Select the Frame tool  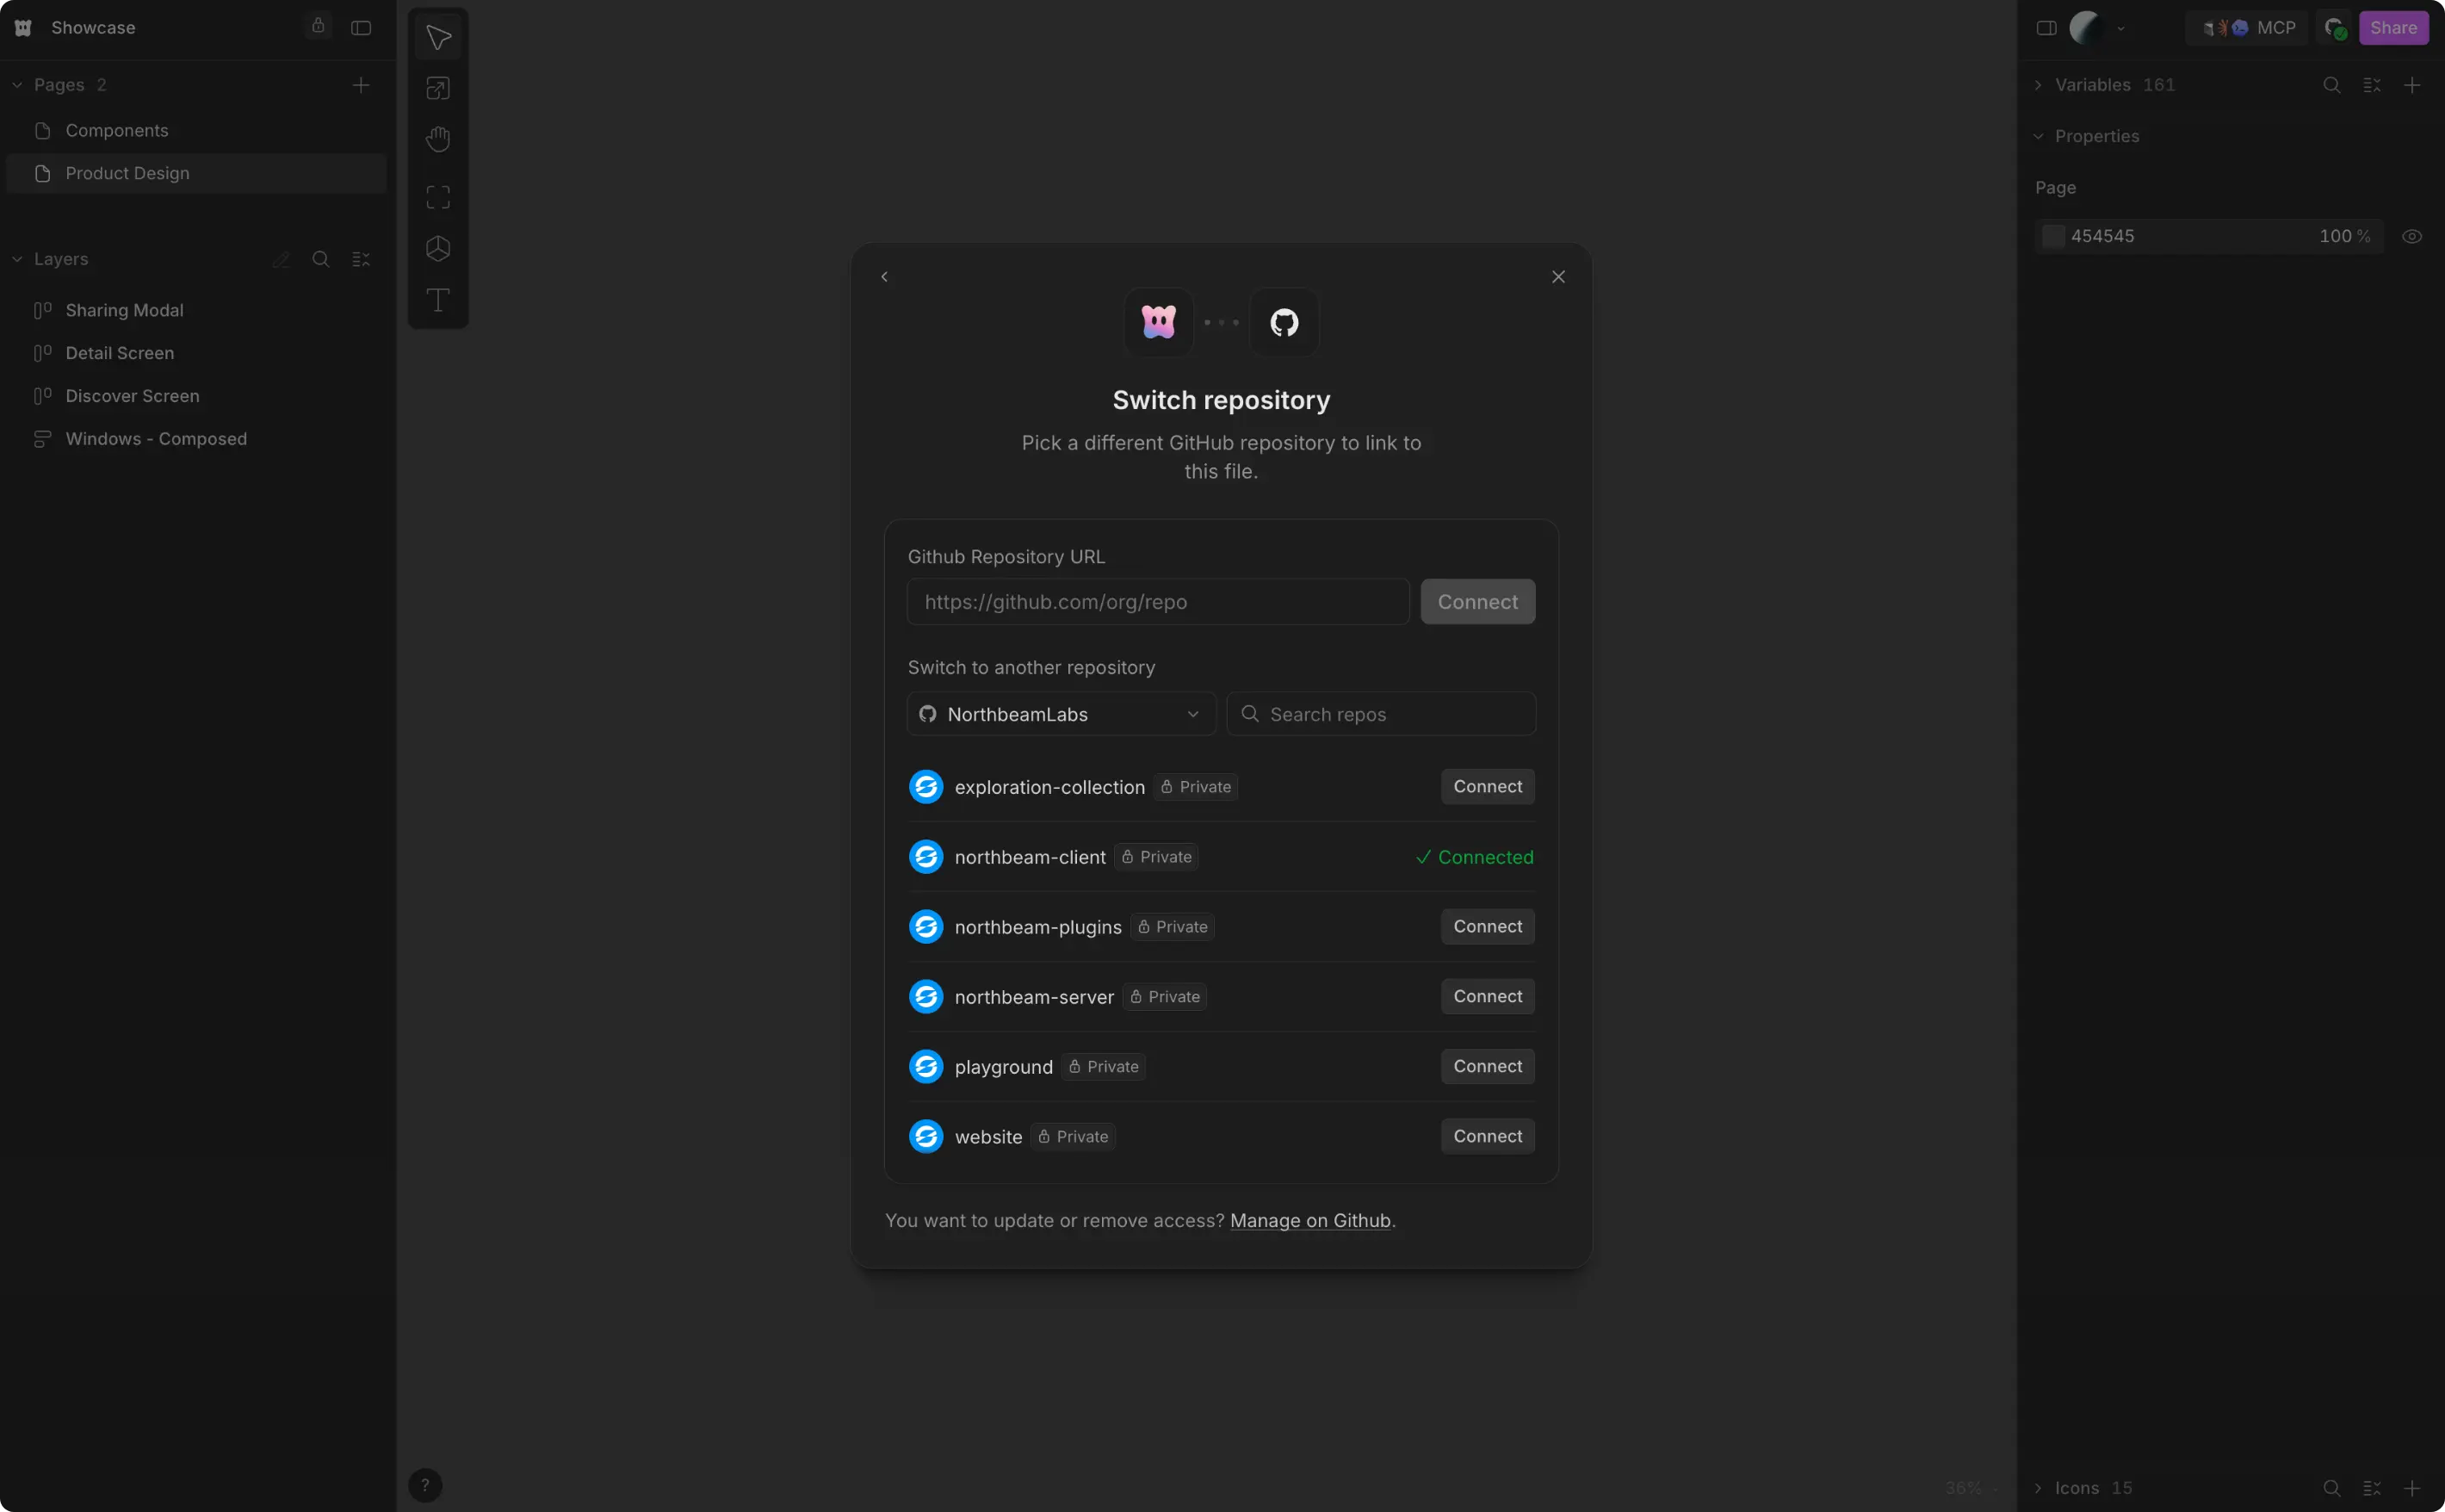pyautogui.click(x=438, y=197)
